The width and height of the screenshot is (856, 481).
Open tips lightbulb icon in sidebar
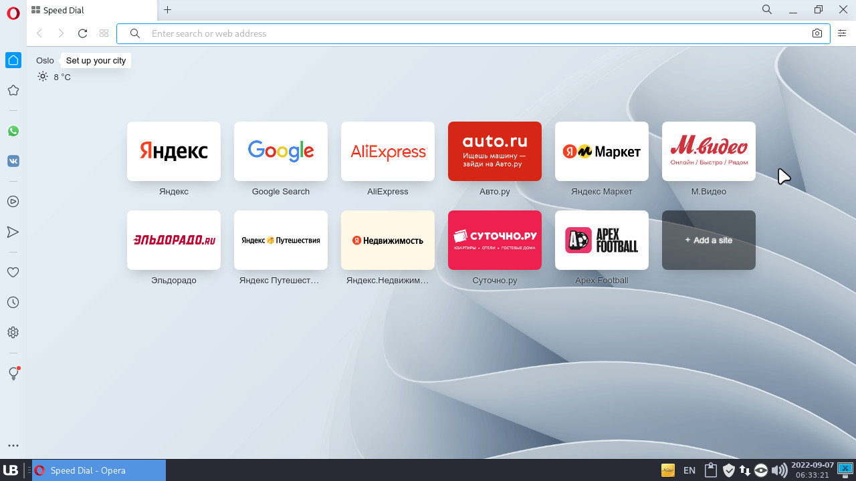coord(13,373)
